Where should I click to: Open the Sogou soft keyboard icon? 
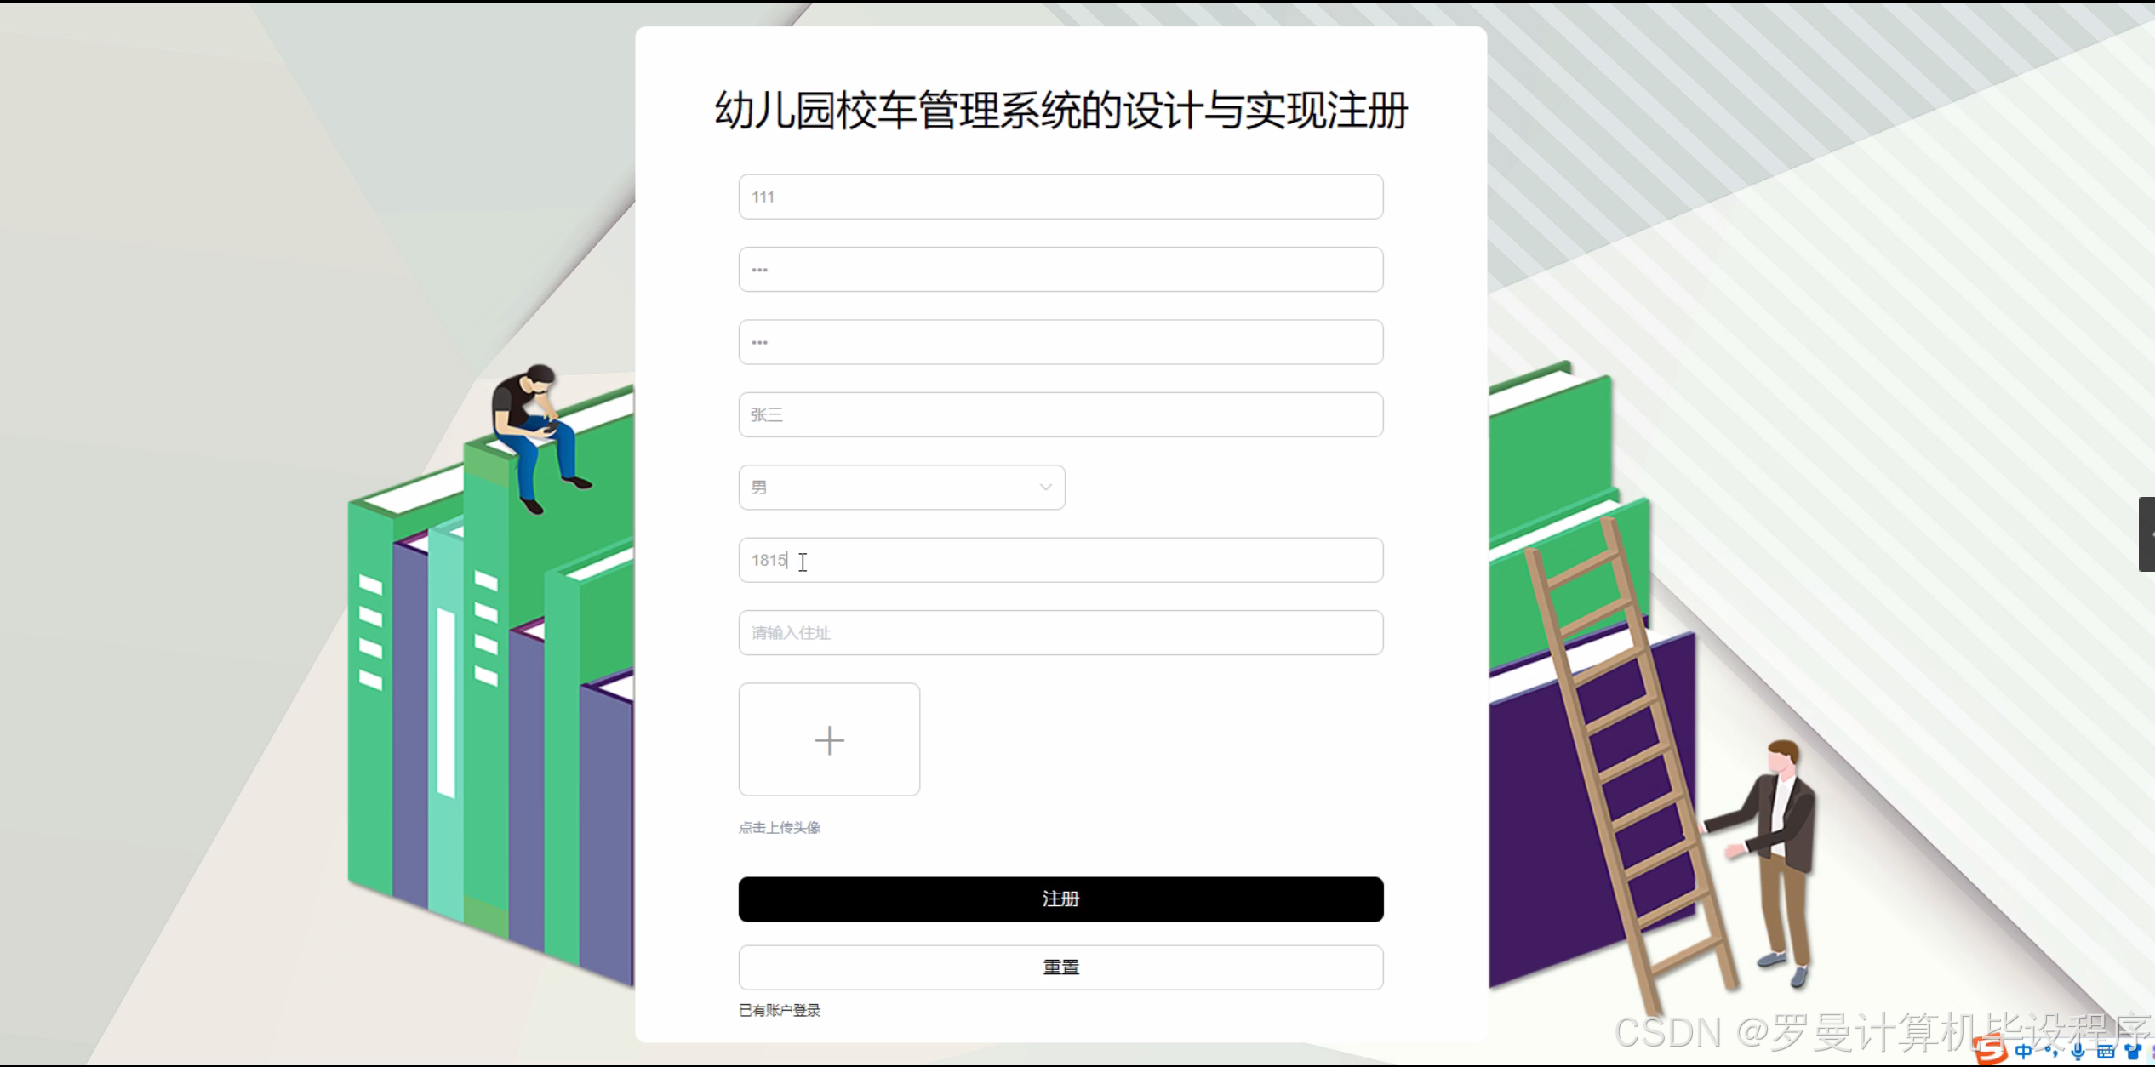tap(2106, 1052)
